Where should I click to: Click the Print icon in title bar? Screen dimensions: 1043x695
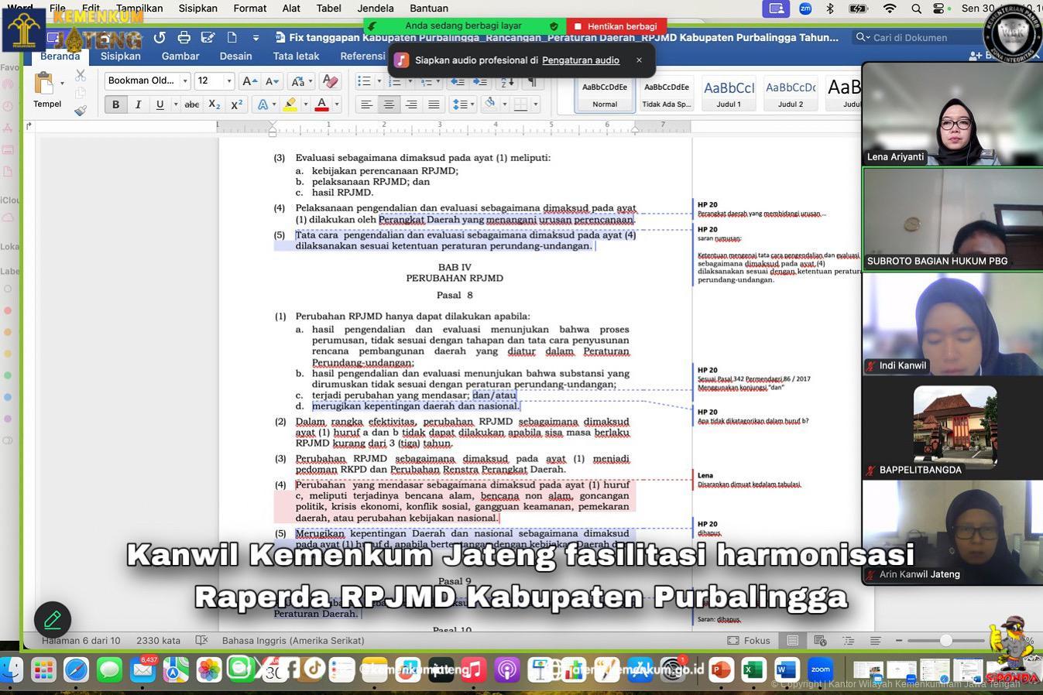click(x=184, y=37)
